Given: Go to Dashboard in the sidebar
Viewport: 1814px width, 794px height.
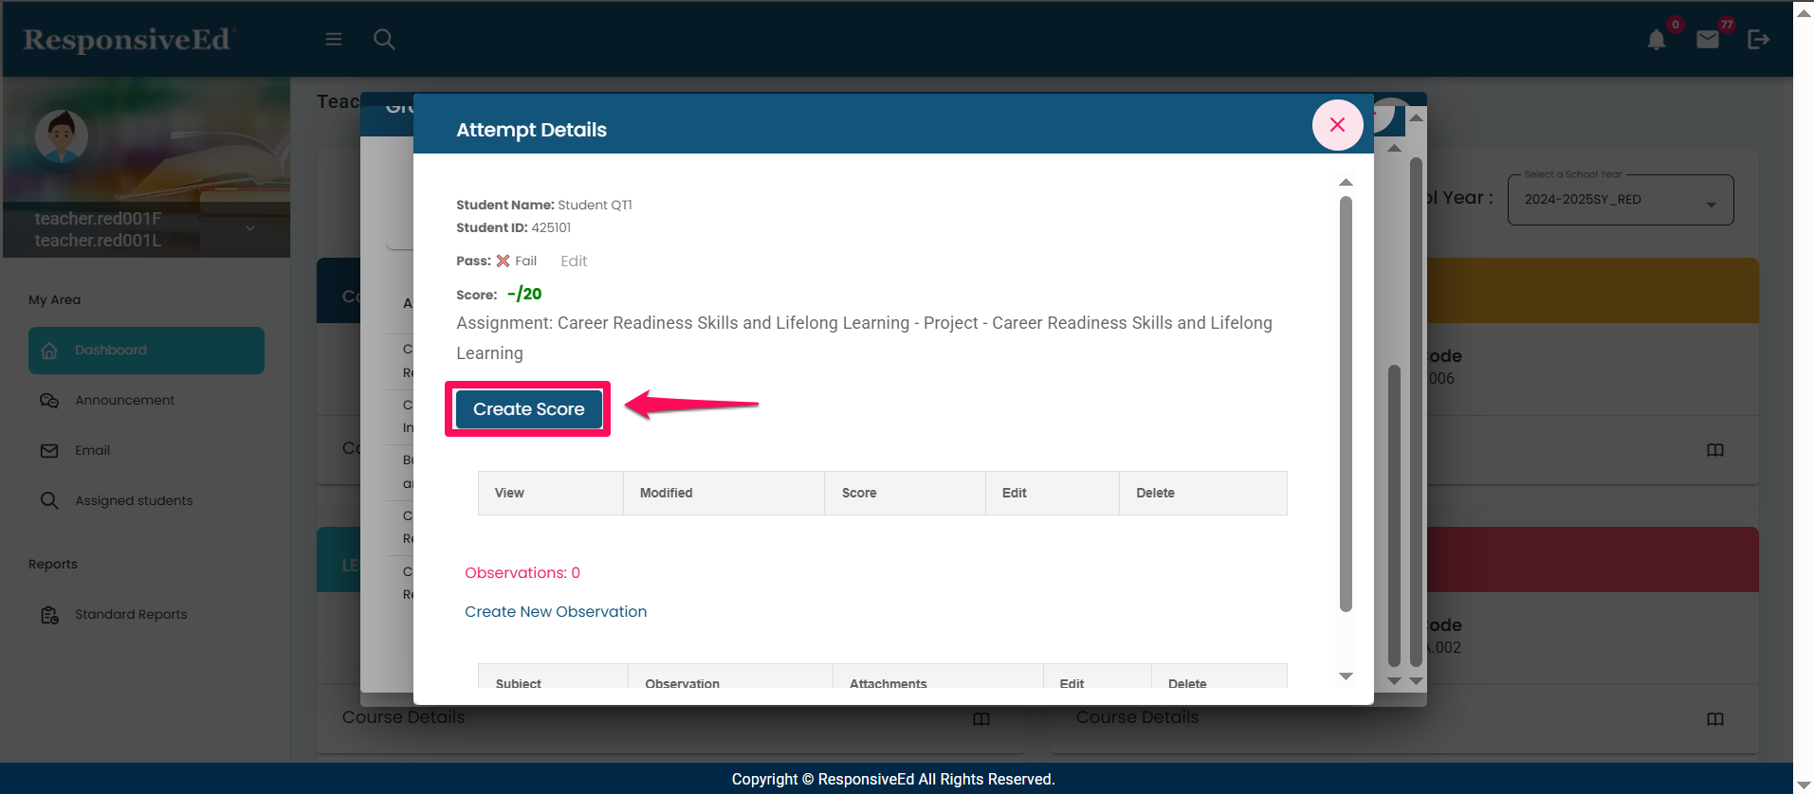Looking at the screenshot, I should click(146, 351).
